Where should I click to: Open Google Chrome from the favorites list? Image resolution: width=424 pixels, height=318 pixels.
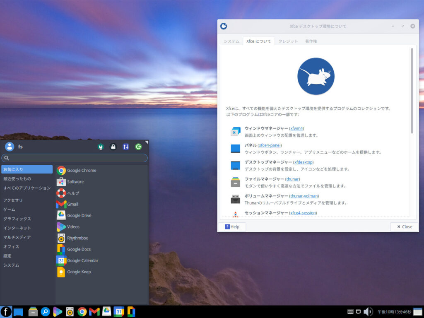pyautogui.click(x=81, y=170)
